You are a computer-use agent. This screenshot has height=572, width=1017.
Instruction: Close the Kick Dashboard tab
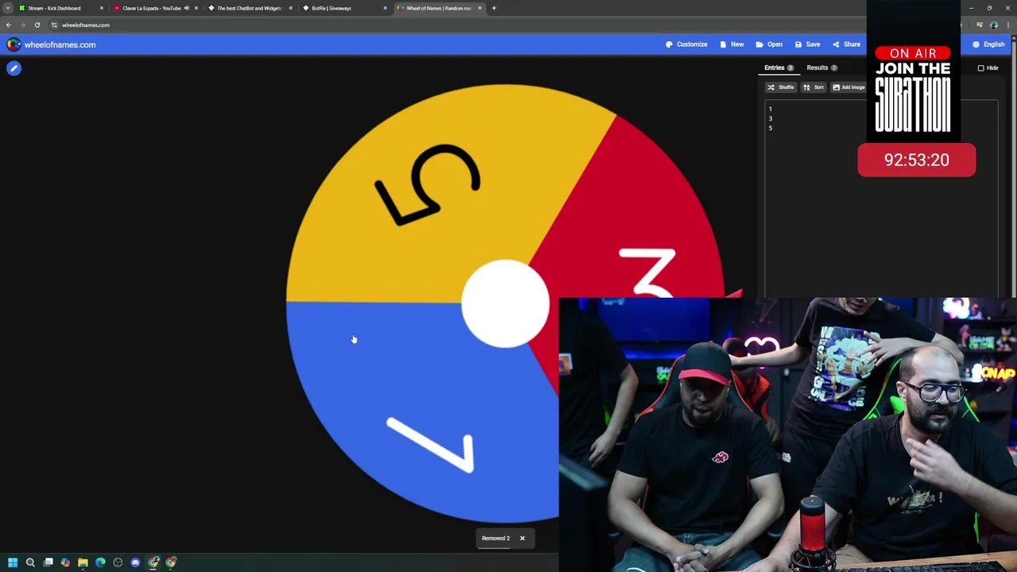101,8
